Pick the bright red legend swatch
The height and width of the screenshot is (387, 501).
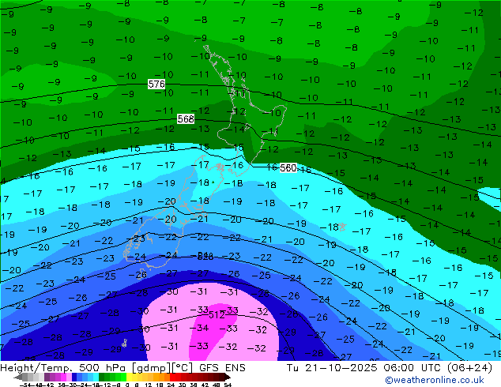[172, 377]
